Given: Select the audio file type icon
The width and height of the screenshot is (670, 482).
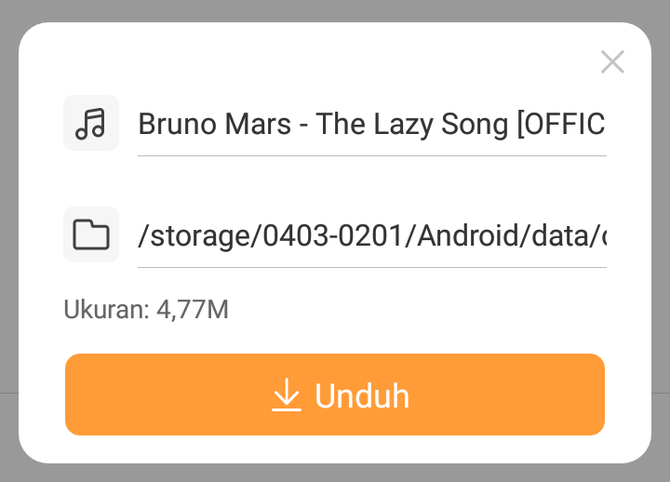Looking at the screenshot, I should click(x=91, y=123).
